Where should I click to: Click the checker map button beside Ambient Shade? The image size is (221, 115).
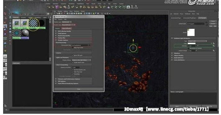tap(214, 51)
